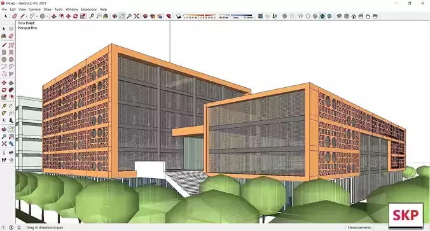Open the Extension Manager
430x231 pixels.
point(169,16)
